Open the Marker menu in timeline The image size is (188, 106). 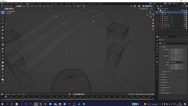click(x=23, y=94)
